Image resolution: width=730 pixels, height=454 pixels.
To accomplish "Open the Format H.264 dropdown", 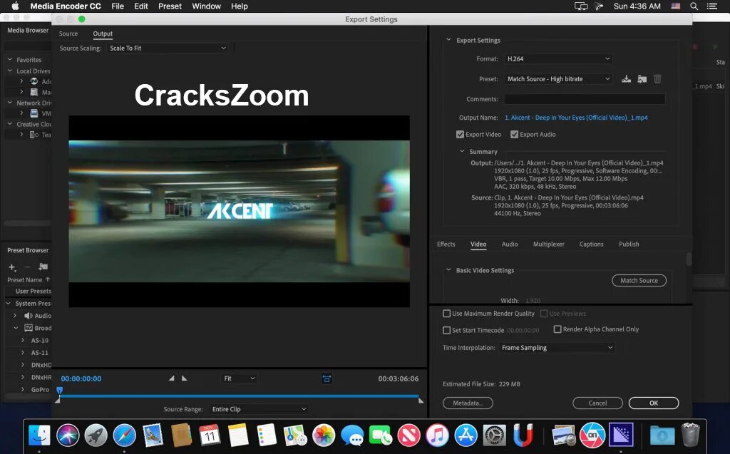I will [x=558, y=58].
